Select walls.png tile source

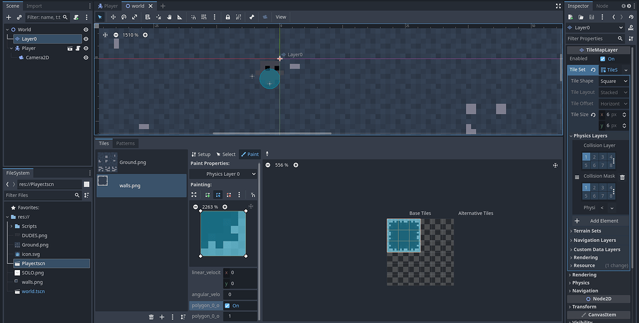click(142, 186)
